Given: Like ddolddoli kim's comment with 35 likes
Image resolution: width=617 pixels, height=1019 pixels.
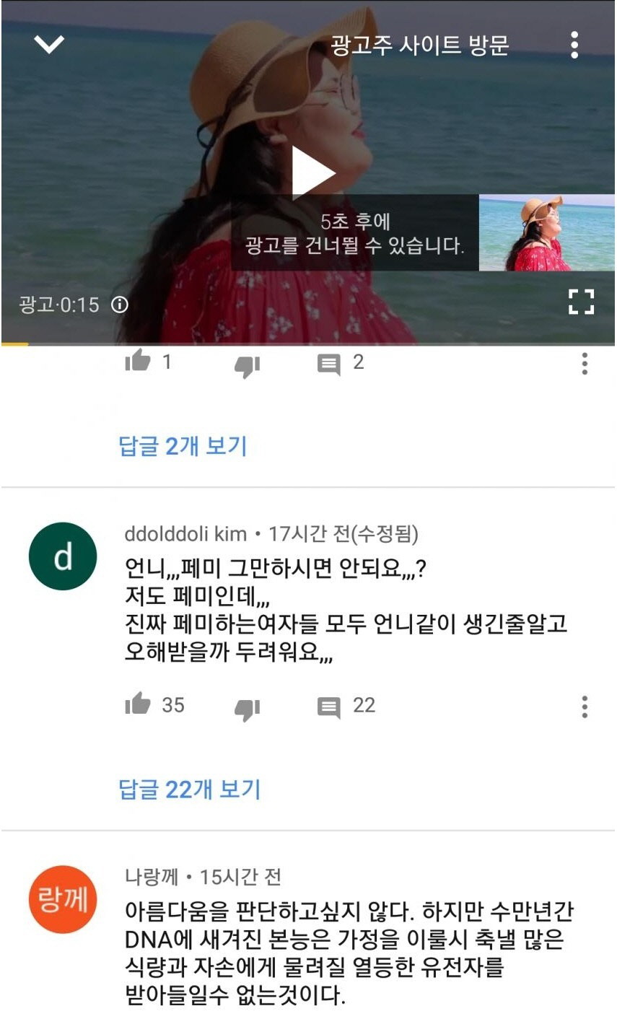Looking at the screenshot, I should point(138,704).
